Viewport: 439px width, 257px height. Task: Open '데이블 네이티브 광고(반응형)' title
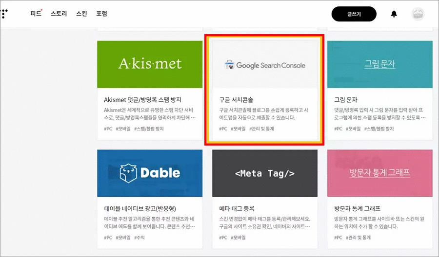140,209
